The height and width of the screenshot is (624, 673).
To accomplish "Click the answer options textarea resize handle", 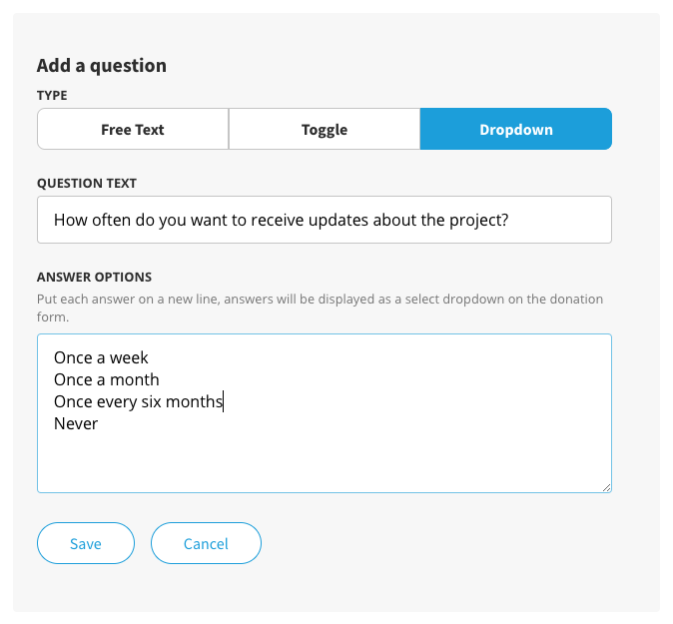I will tap(606, 487).
